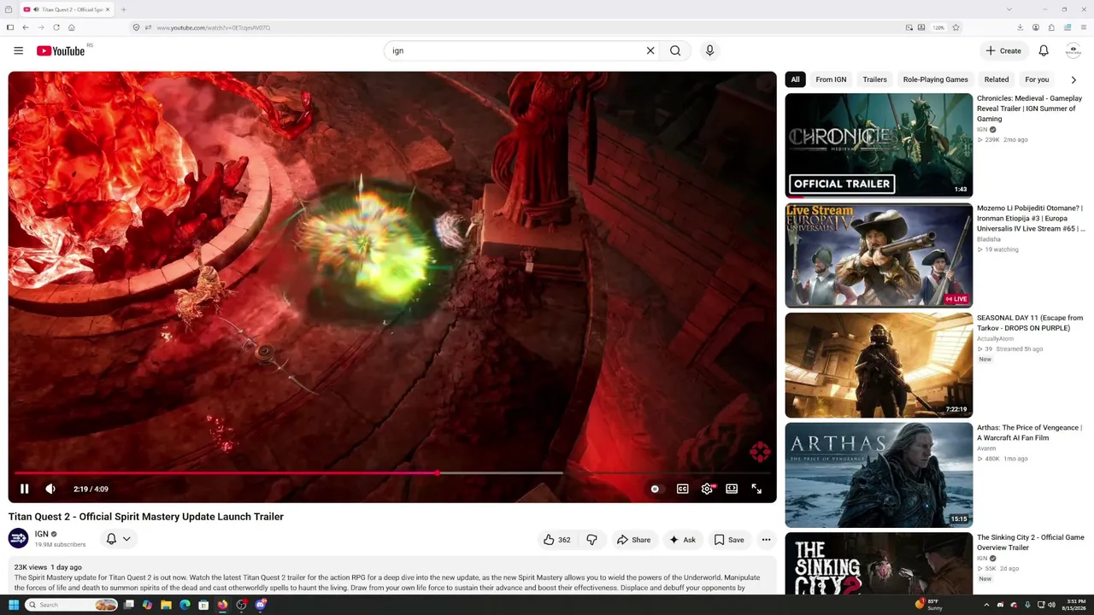
Task: List all tabs with the title bar chevron
Action: tap(1009, 9)
